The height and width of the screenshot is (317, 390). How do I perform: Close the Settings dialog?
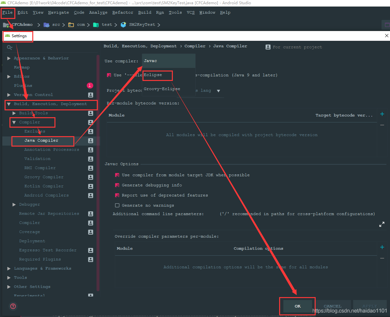click(386, 36)
